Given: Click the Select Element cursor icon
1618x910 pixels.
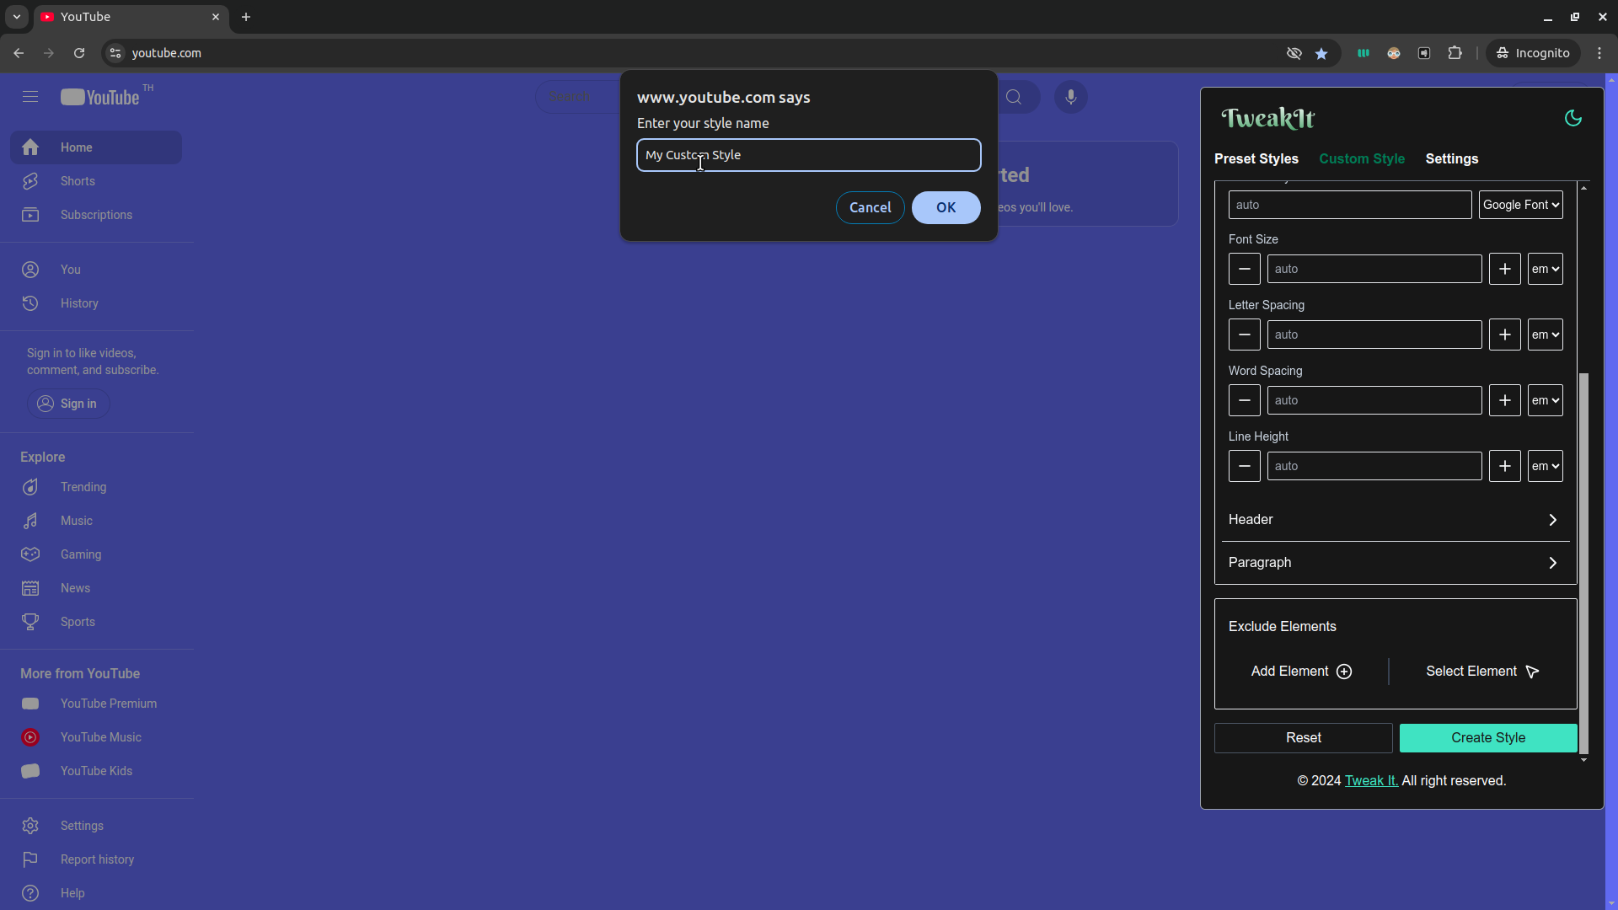Looking at the screenshot, I should coord(1532,672).
